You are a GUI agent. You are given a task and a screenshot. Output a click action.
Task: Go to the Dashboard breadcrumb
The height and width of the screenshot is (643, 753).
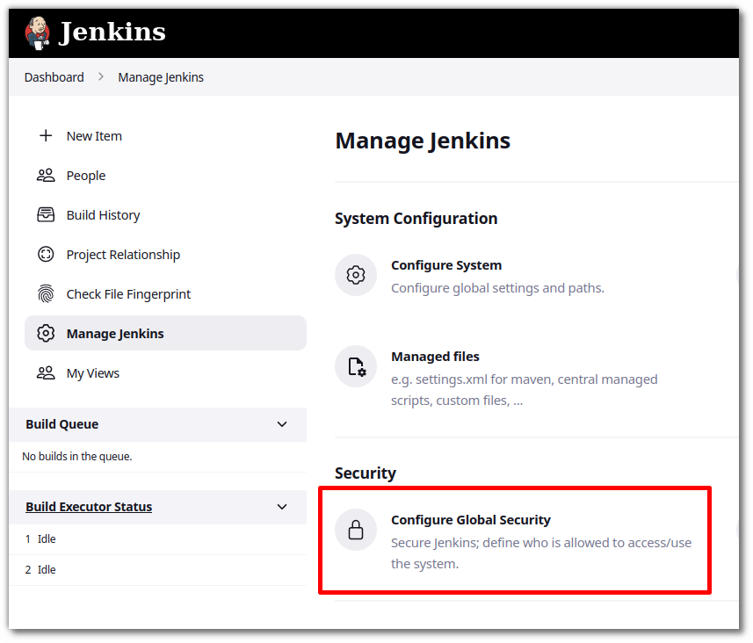click(54, 77)
